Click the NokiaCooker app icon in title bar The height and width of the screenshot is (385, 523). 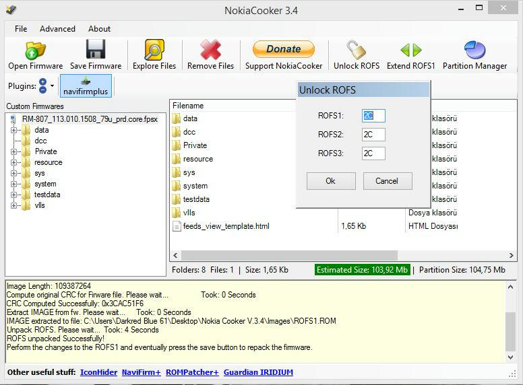click(x=11, y=10)
